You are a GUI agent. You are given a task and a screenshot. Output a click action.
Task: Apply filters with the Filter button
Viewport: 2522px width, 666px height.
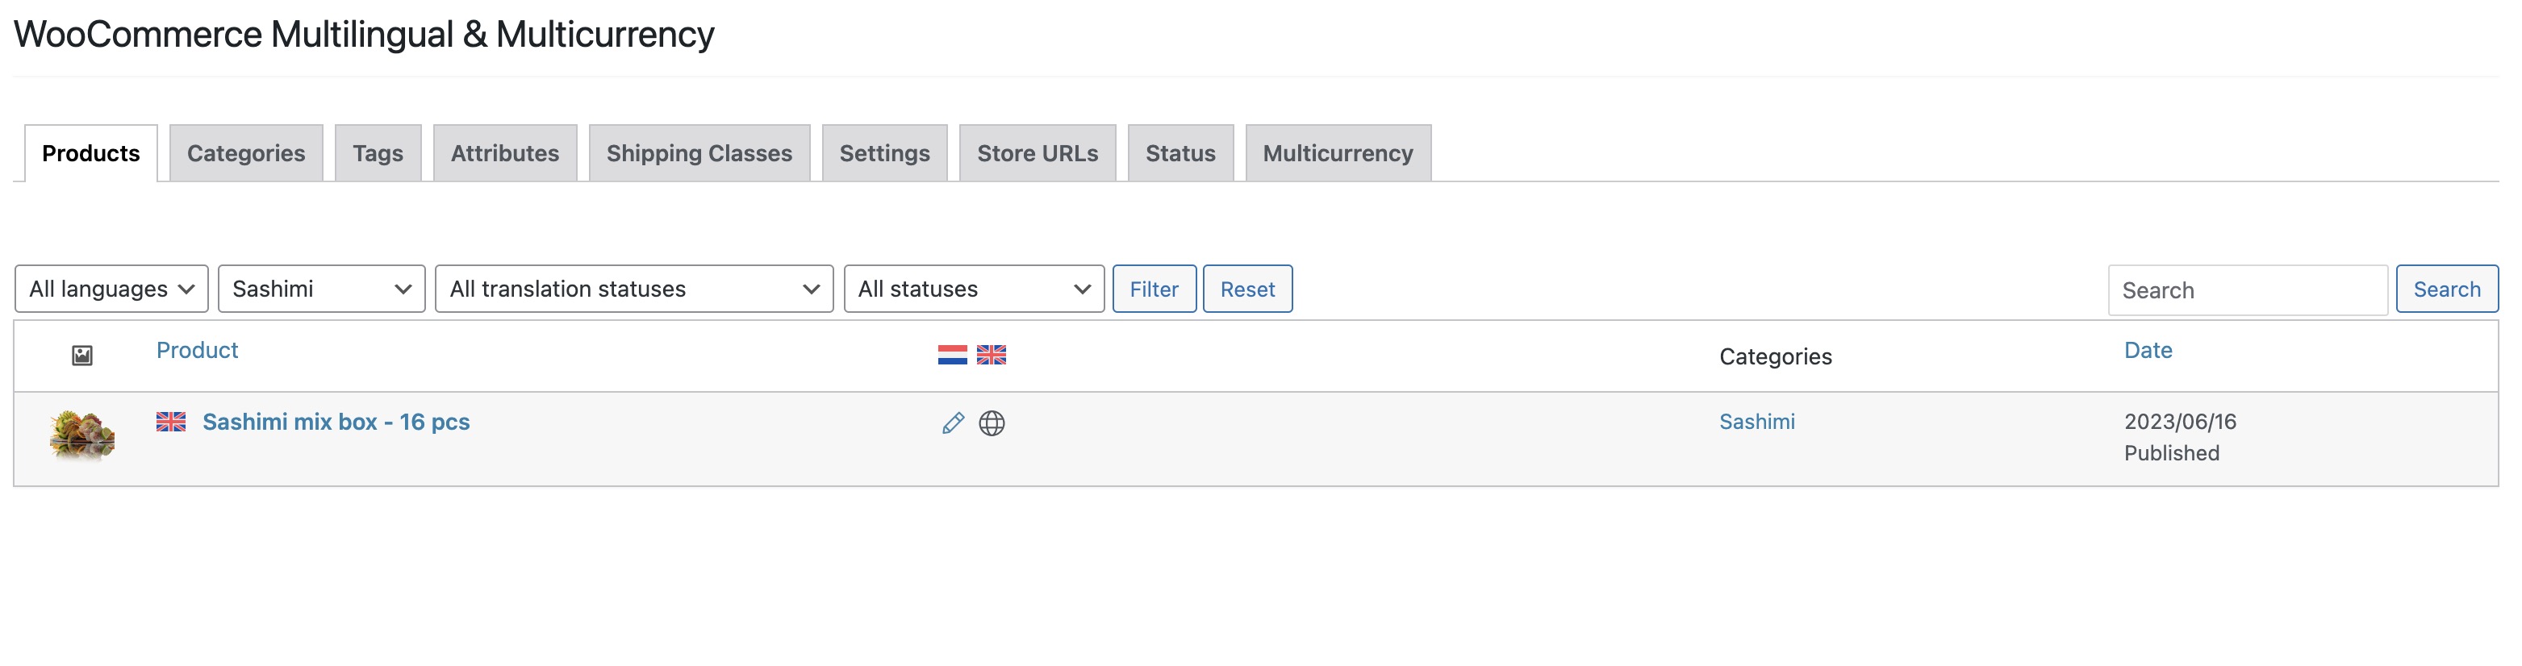[x=1154, y=289]
